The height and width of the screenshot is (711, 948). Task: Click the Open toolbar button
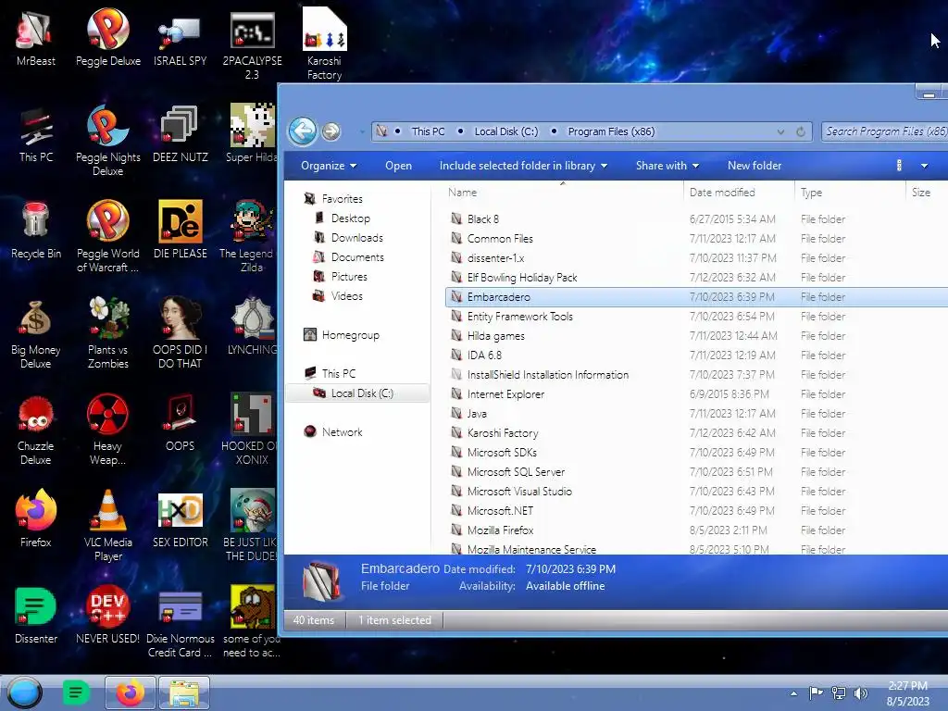click(398, 166)
